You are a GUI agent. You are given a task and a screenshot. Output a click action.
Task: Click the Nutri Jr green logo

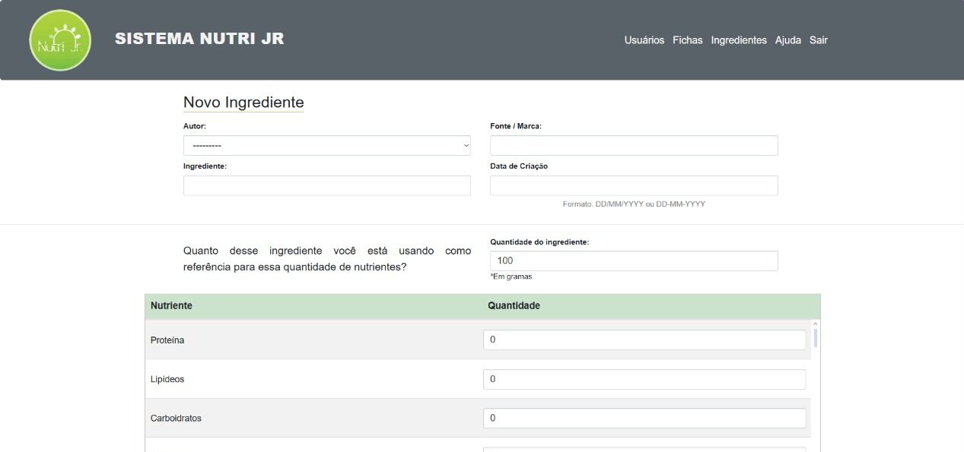(60, 40)
